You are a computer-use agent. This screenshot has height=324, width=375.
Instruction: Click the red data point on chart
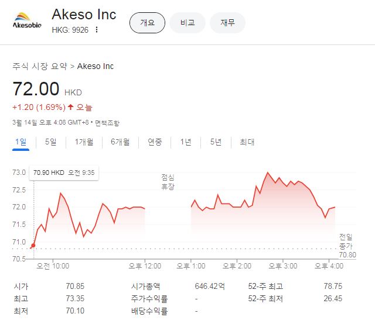(x=33, y=245)
